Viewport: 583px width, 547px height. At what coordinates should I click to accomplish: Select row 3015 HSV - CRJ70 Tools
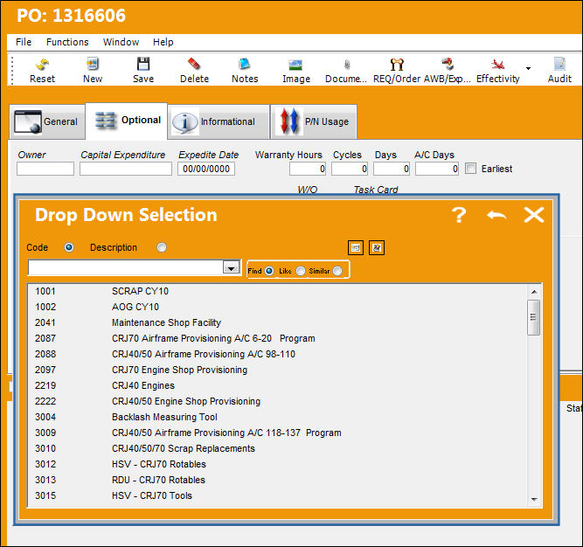pos(277,495)
